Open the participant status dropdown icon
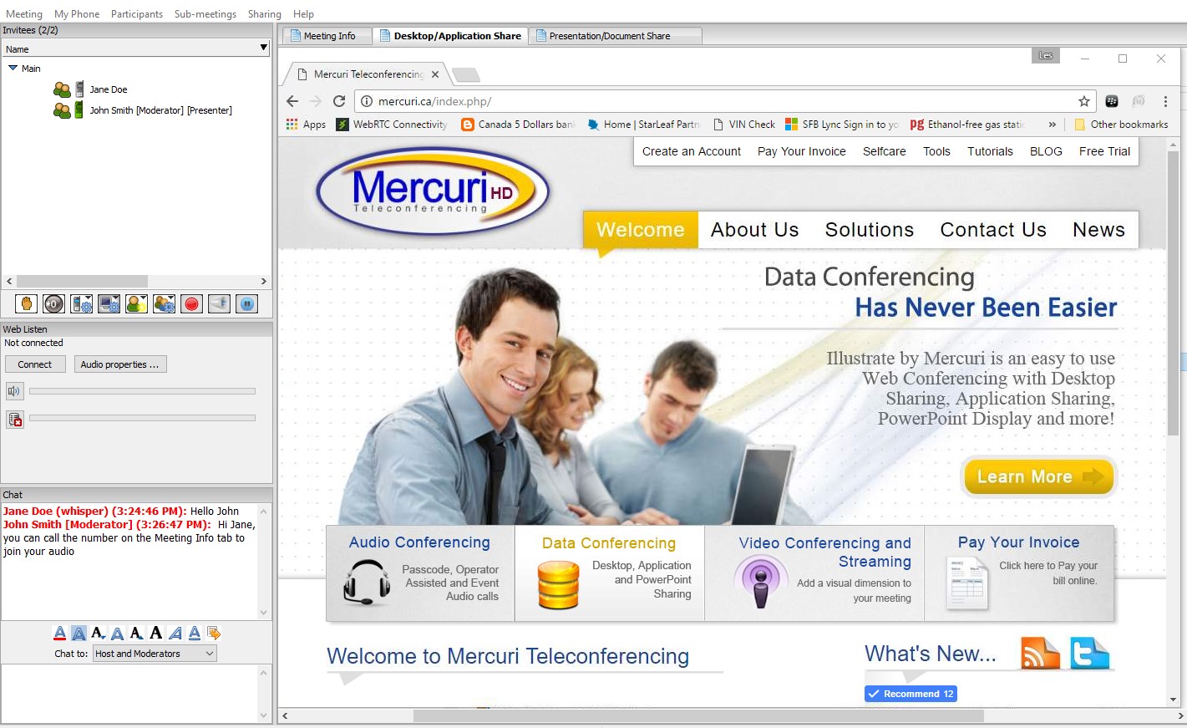The width and height of the screenshot is (1187, 728). click(x=136, y=303)
